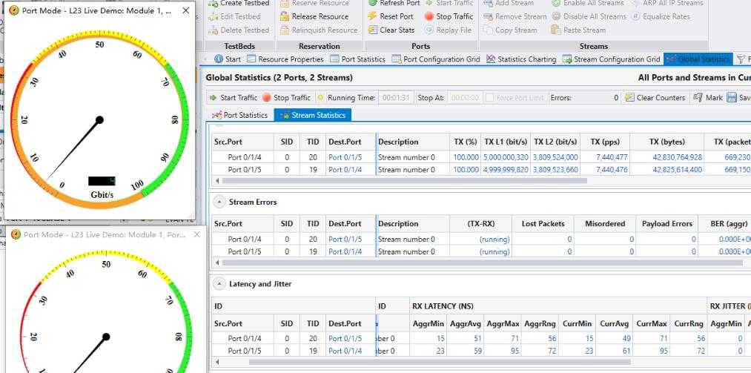
Task: Click the Release Resource padlock icon
Action: coord(285,16)
